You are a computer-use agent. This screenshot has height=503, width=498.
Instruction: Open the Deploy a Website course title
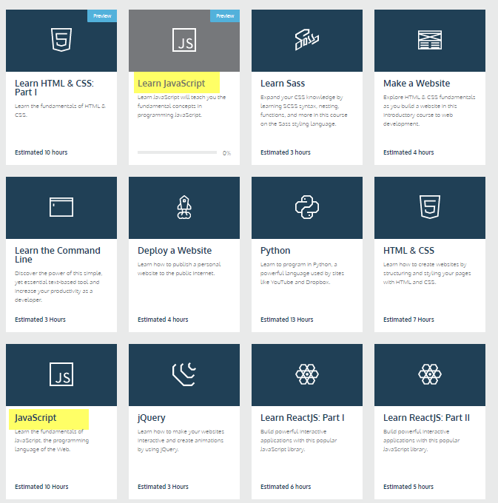[x=175, y=251]
